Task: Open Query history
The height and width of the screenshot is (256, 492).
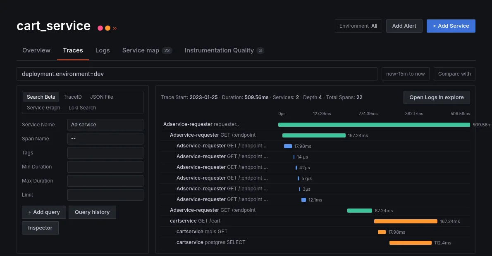Action: point(92,212)
